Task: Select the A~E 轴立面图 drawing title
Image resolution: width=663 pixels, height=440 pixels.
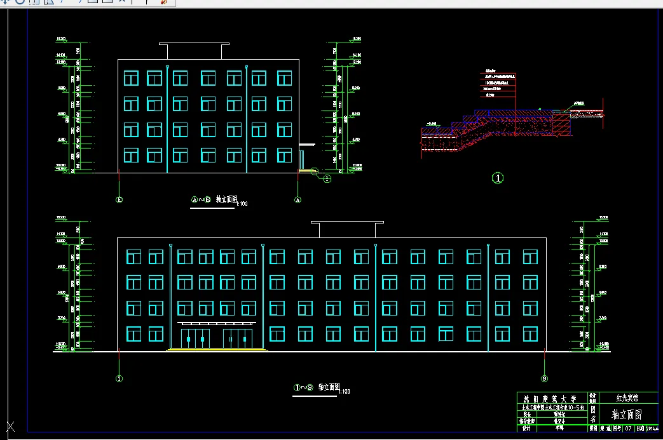Action: point(214,199)
